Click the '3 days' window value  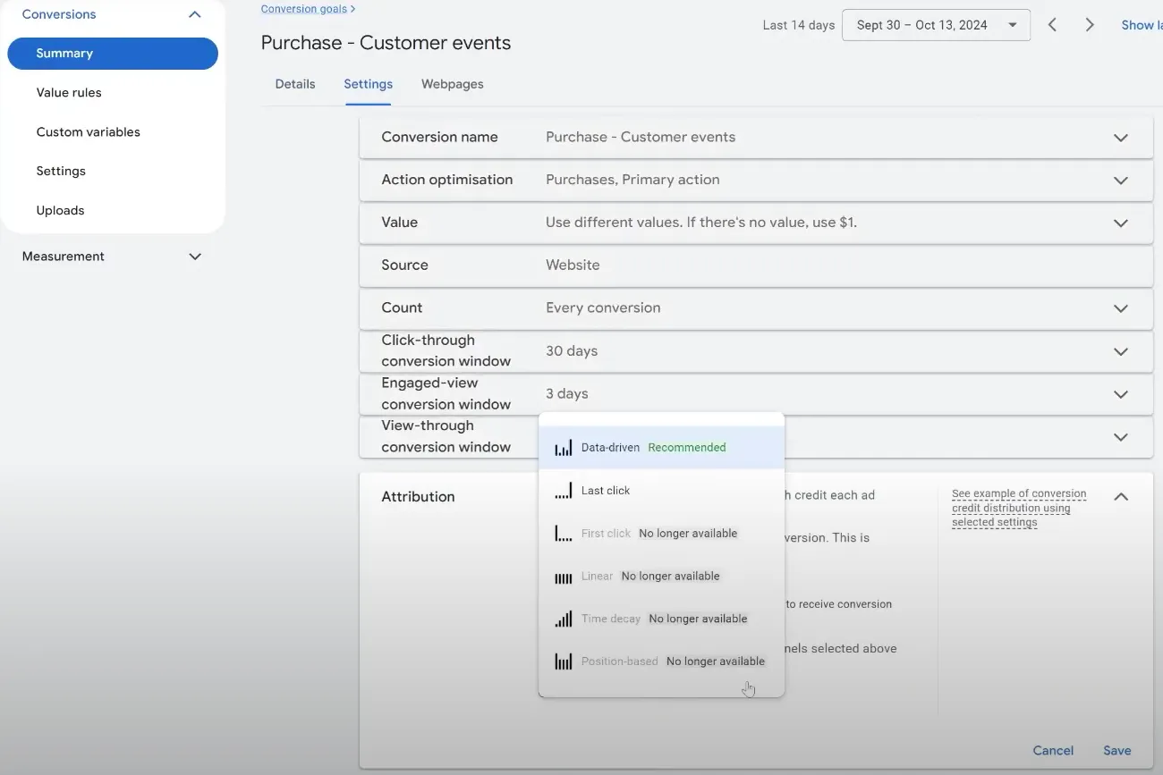tap(567, 394)
